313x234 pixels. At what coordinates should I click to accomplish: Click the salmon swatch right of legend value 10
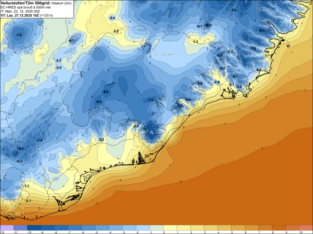(x=306, y=228)
